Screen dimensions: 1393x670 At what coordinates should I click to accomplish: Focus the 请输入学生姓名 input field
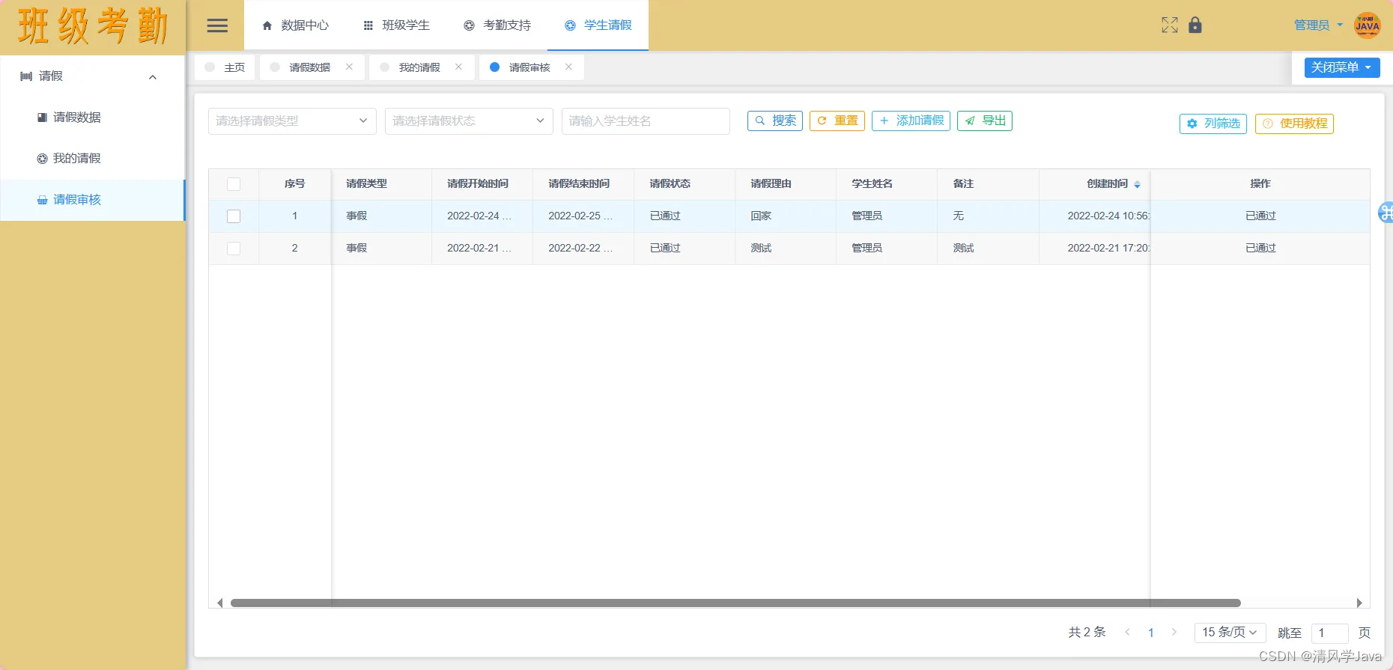tap(646, 121)
